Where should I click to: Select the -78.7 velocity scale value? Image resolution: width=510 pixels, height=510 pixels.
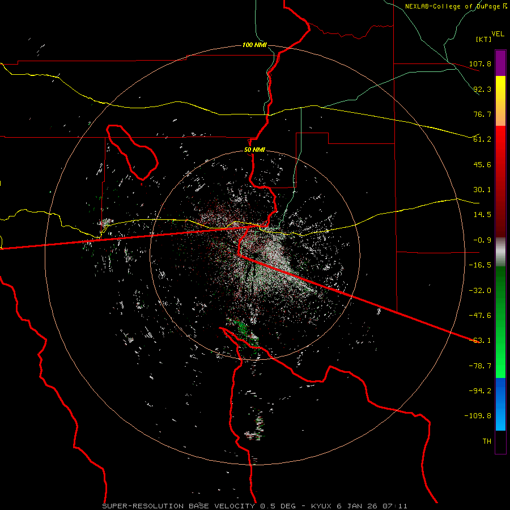point(480,366)
